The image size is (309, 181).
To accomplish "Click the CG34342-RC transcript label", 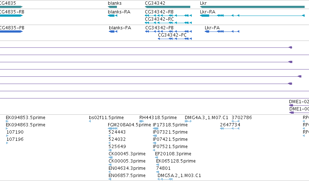I will point(159,19).
